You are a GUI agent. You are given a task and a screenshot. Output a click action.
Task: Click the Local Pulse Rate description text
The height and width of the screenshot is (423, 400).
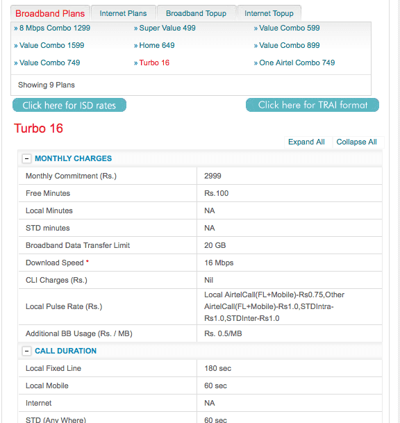point(274,306)
